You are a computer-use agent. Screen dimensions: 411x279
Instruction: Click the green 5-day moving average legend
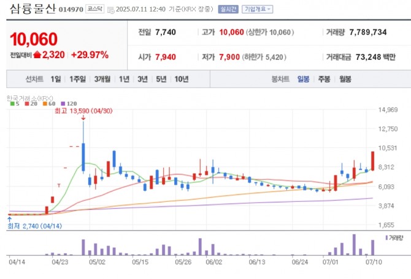click(15, 103)
